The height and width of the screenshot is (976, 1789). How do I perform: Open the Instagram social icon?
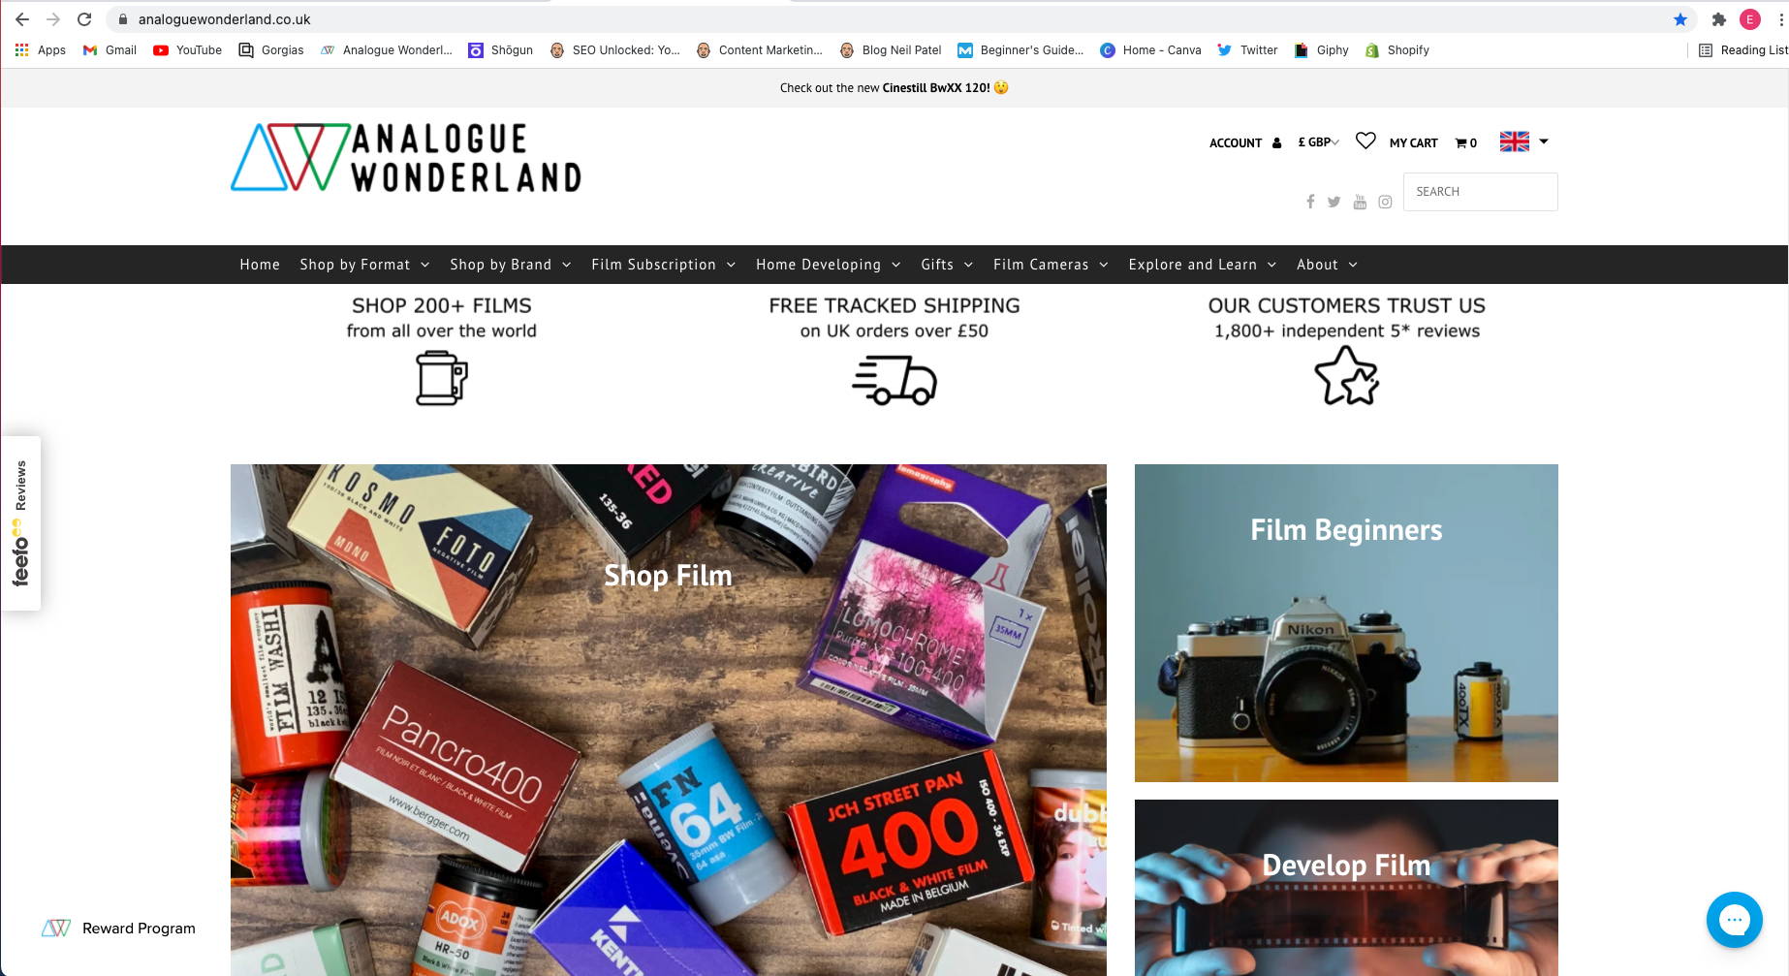[1386, 202]
